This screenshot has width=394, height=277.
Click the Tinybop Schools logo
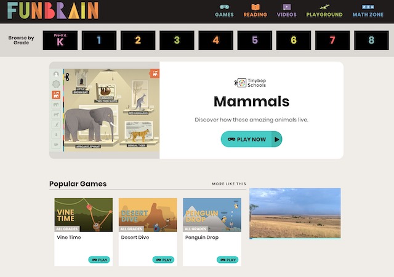250,82
